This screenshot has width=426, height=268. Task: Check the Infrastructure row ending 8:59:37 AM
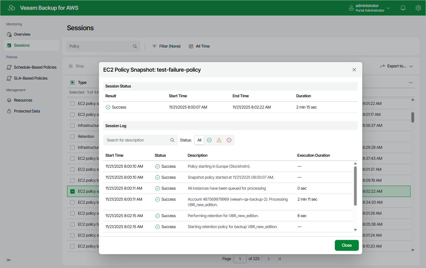pos(73,126)
